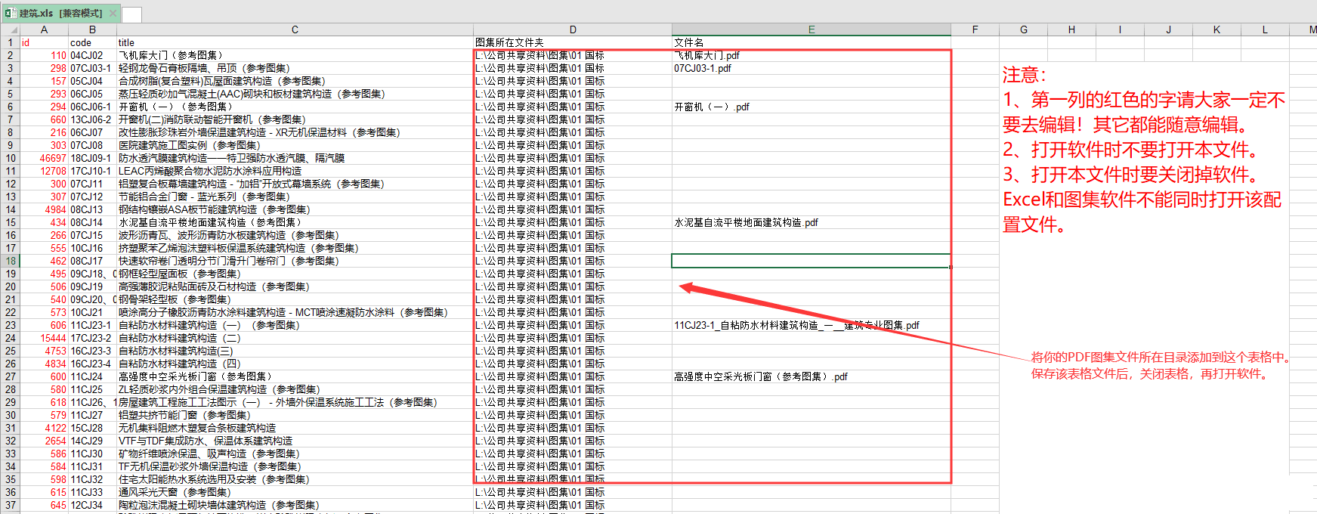Select column D header

click(x=572, y=29)
